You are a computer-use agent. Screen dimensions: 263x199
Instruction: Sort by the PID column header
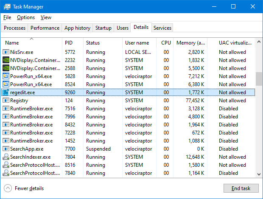click(69, 43)
